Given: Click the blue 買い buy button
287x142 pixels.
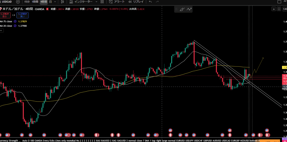Looking at the screenshot, I should [x=23, y=15].
